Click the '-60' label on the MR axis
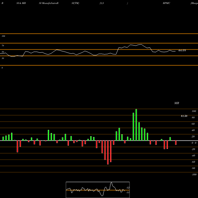This screenshot has width=198, height=198. coord(193,162)
